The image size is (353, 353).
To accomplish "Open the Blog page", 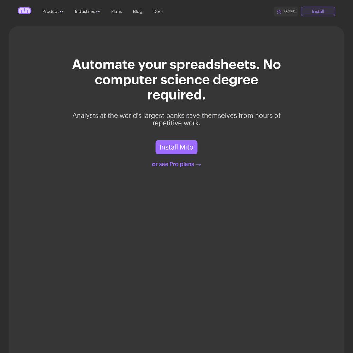I will tap(138, 12).
